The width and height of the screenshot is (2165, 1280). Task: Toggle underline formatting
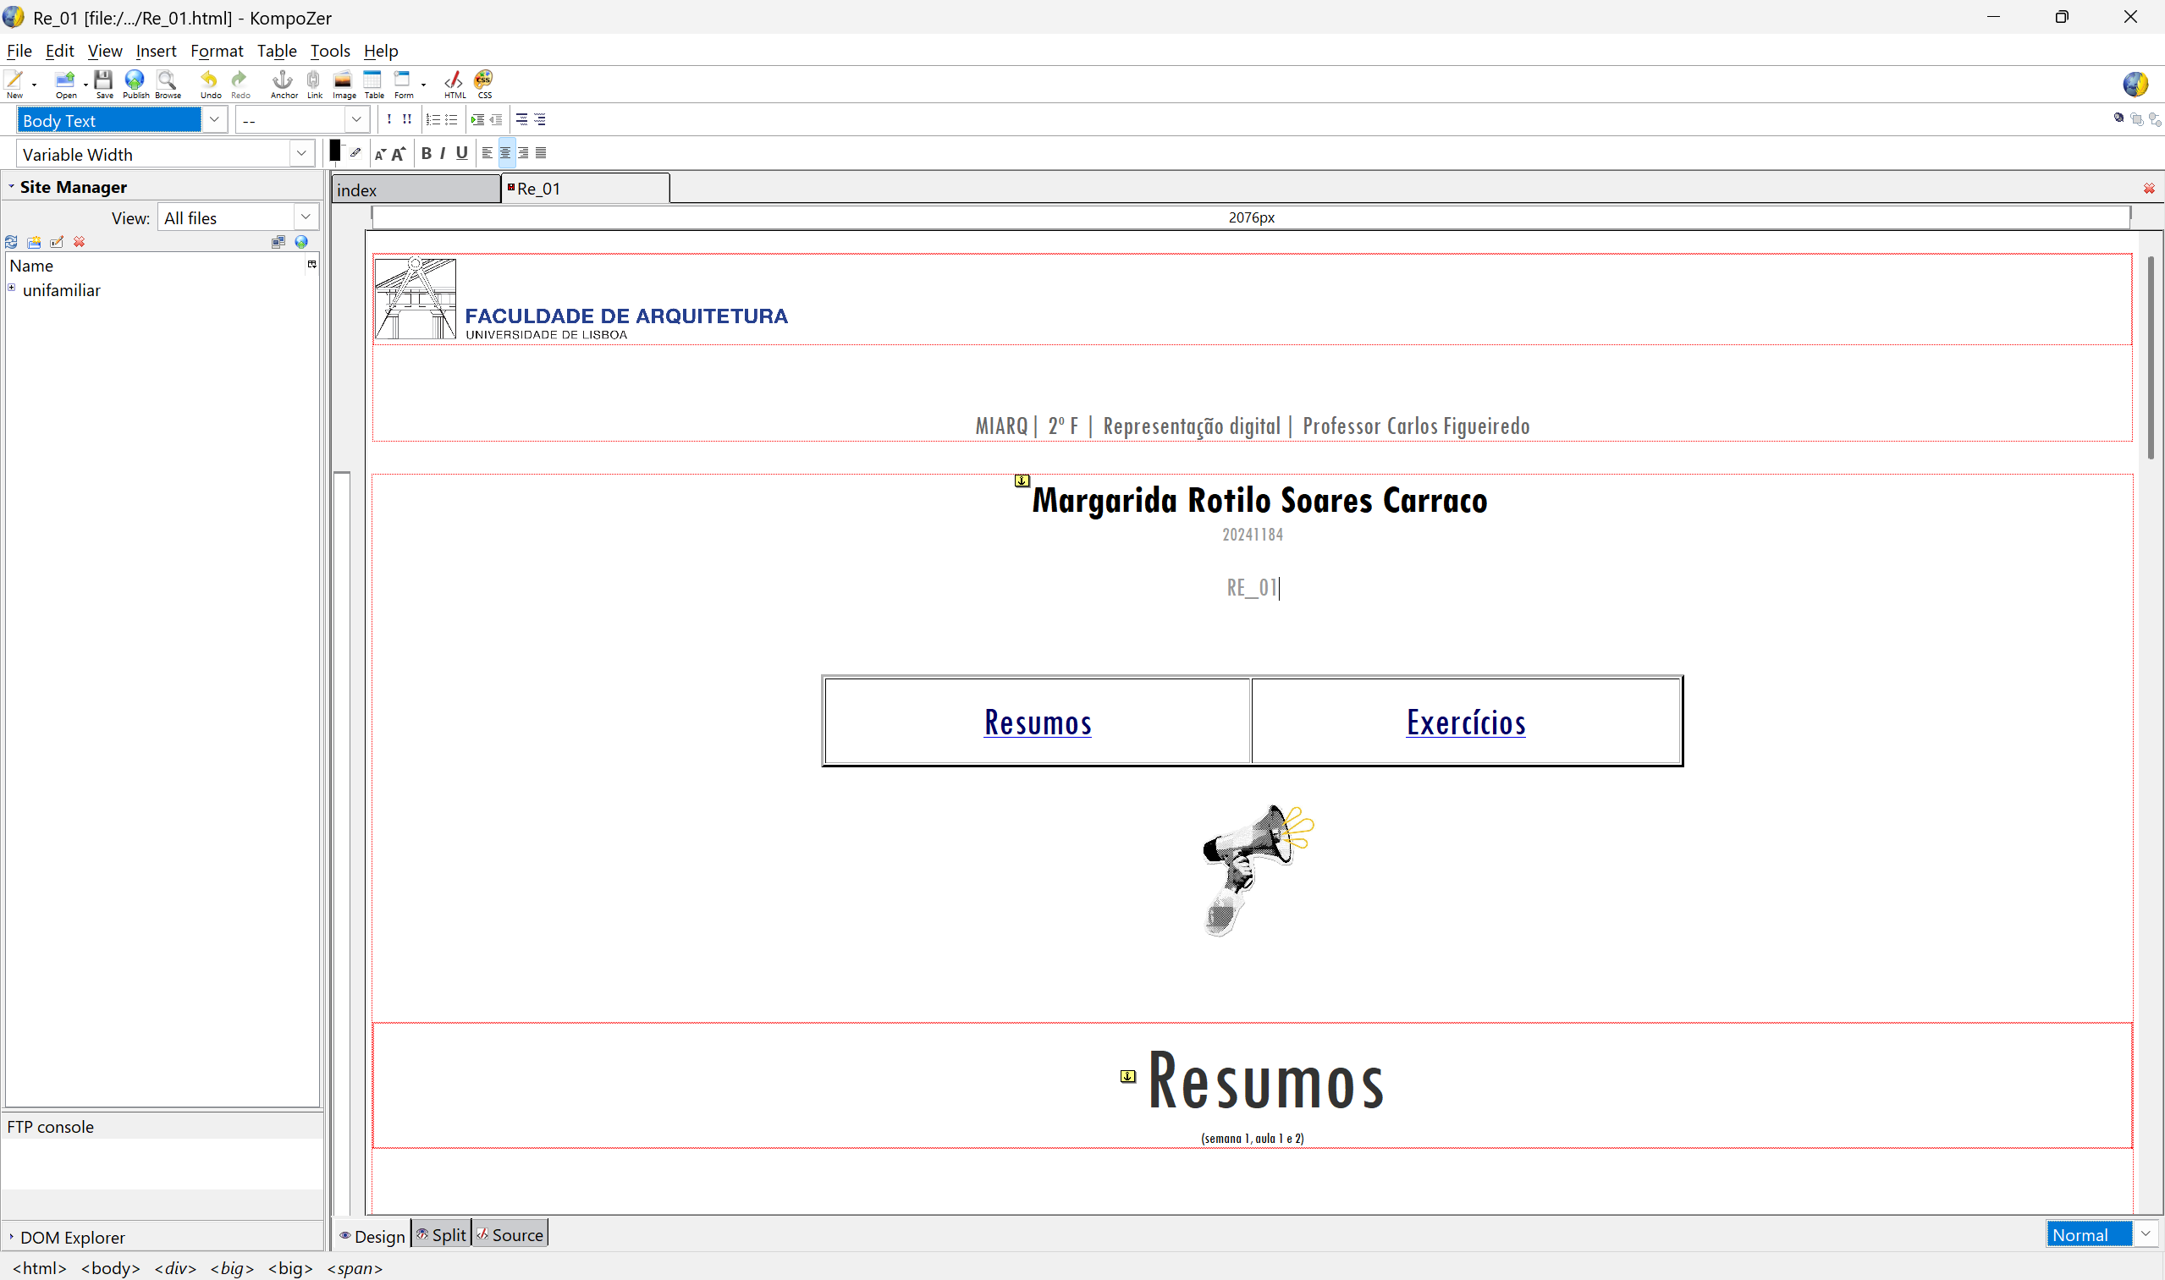click(x=461, y=152)
